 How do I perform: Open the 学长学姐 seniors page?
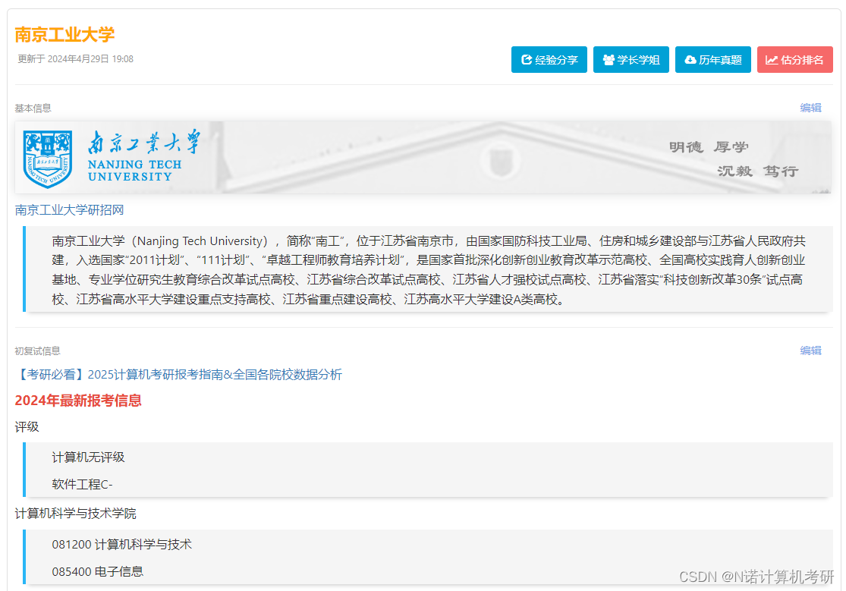[x=631, y=59]
